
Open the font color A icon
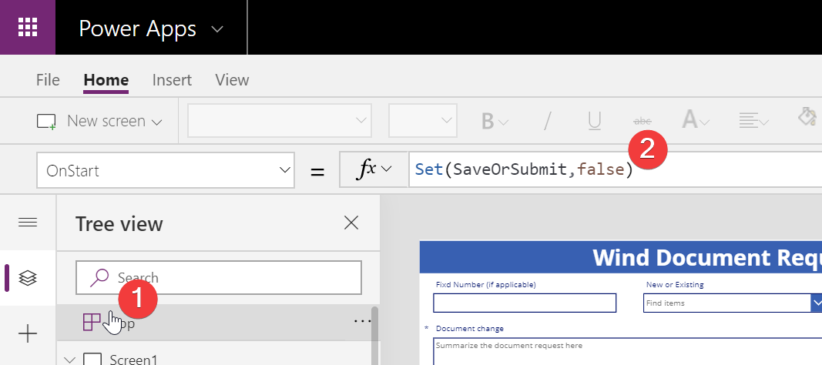pyautogui.click(x=690, y=120)
